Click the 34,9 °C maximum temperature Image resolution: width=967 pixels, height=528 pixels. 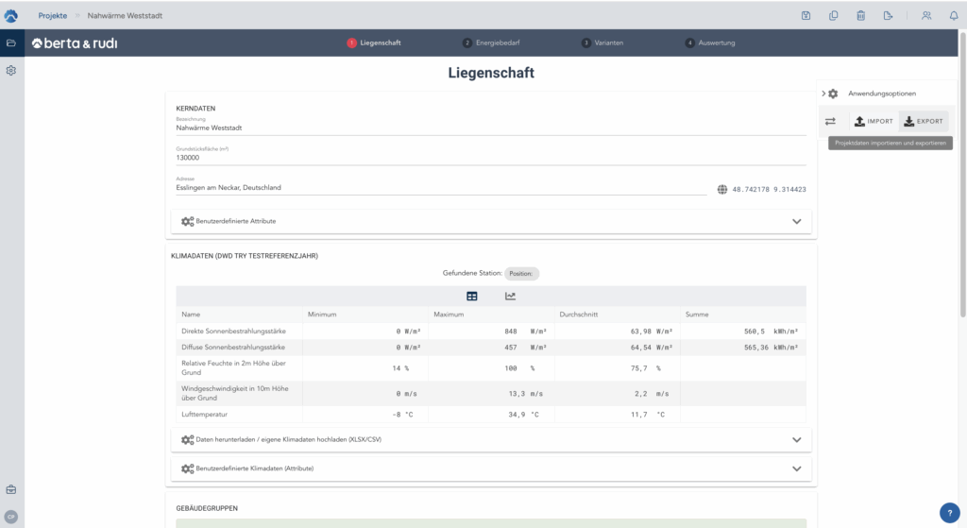[523, 415]
